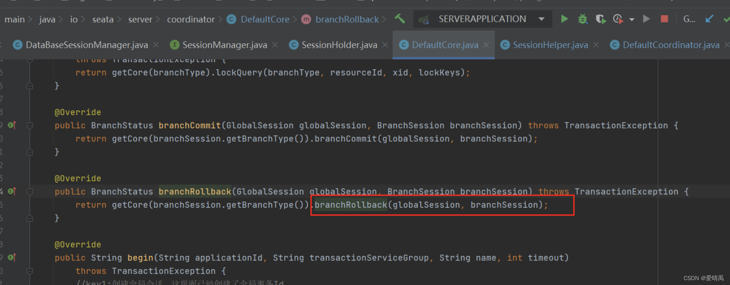Switch to the DefaultCoordinator.java tab
Screen dimensions: 730x285
point(671,45)
